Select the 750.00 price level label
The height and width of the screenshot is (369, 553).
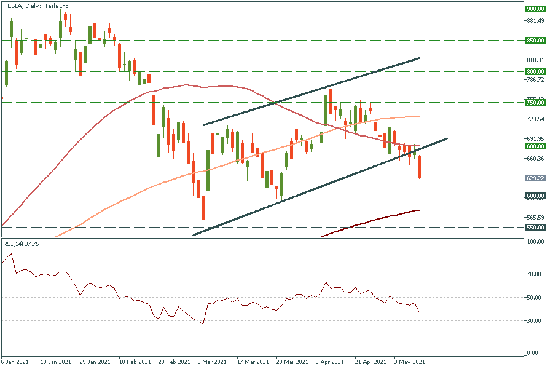(x=535, y=103)
